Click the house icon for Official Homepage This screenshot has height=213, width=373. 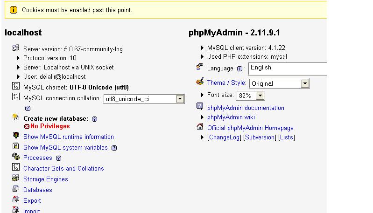pyautogui.click(x=200, y=126)
